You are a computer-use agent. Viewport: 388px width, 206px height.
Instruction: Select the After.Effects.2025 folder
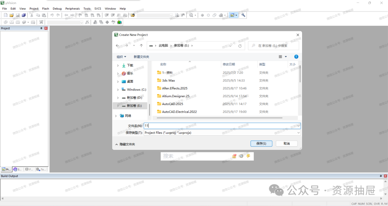[x=175, y=88]
